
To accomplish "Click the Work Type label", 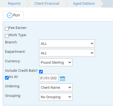I will point(18,35).
